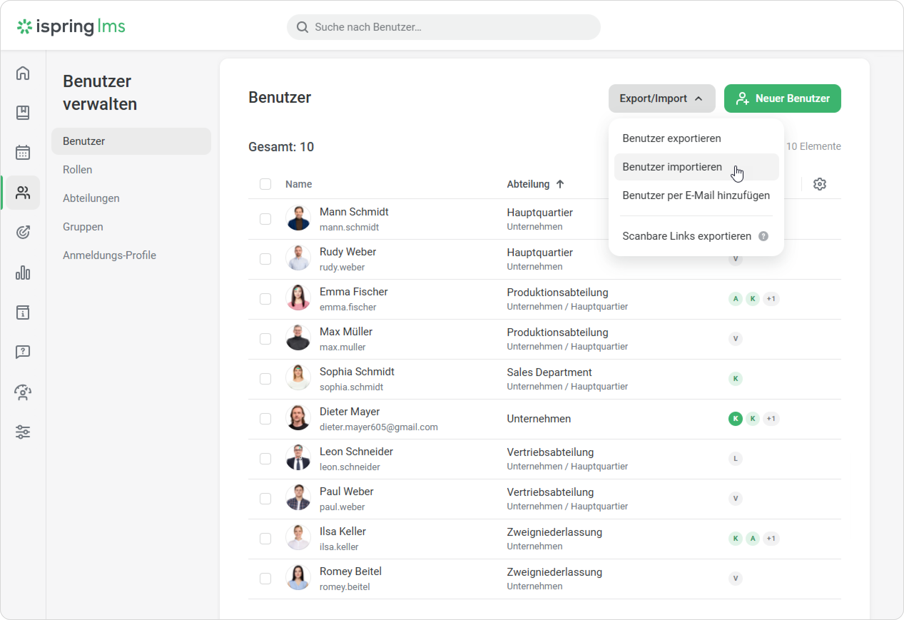Screen dimensions: 904x620
Task: Click the target goals sidebar icon
Action: 22,232
